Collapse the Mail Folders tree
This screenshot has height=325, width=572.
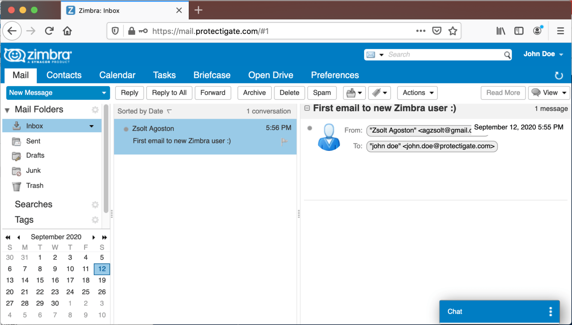pyautogui.click(x=7, y=110)
